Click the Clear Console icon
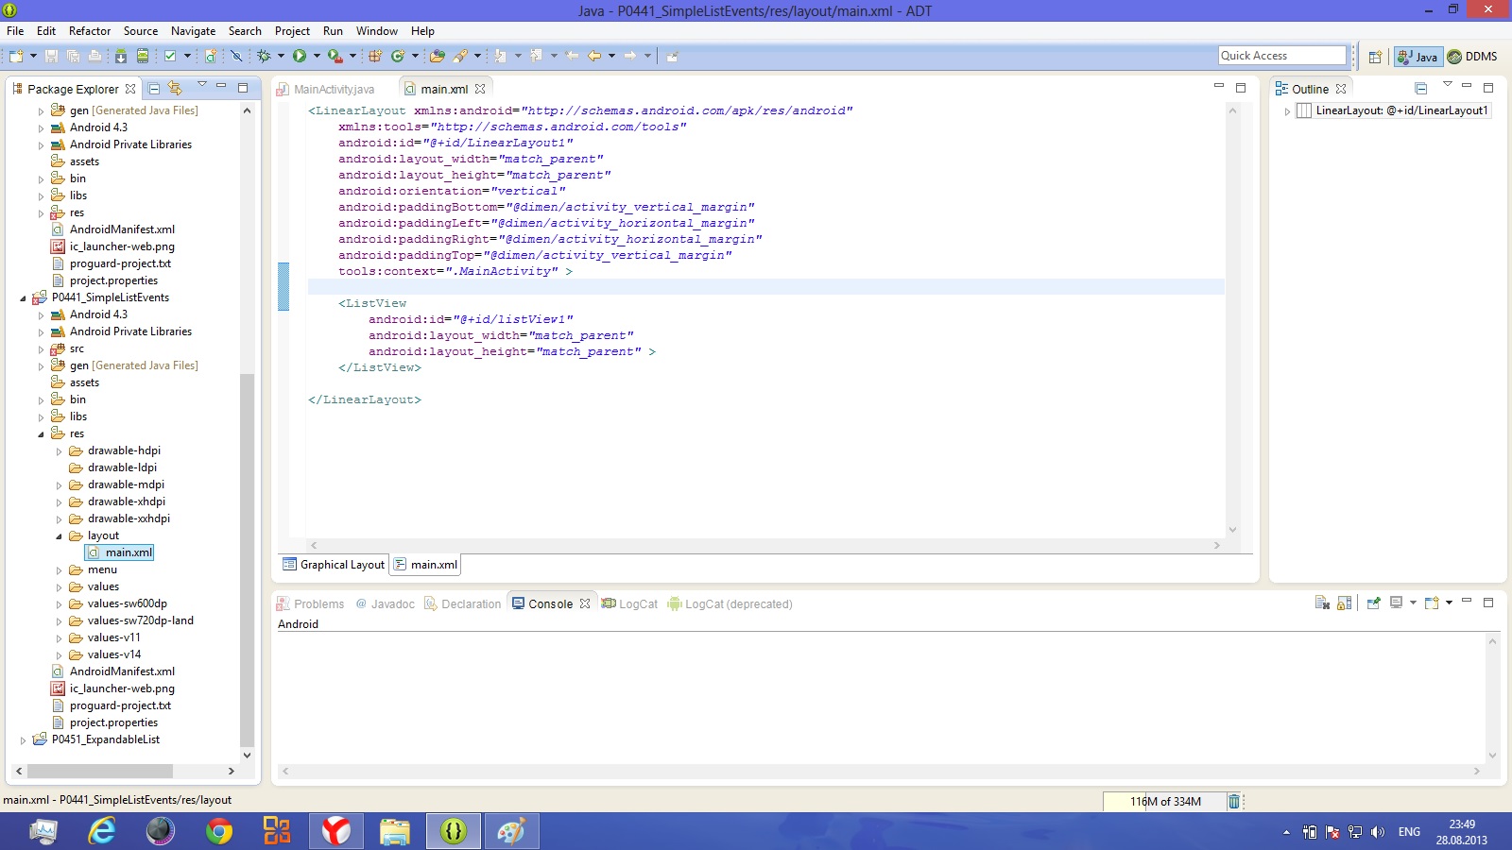 coord(1322,603)
